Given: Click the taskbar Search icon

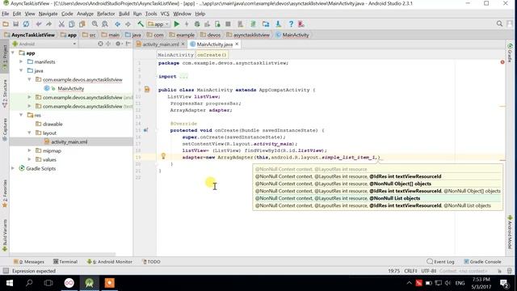Looking at the screenshot, I should (29, 283).
